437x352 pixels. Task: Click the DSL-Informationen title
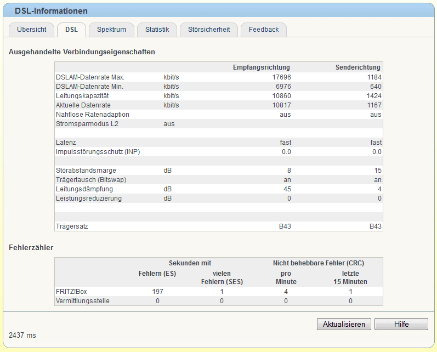click(x=51, y=11)
